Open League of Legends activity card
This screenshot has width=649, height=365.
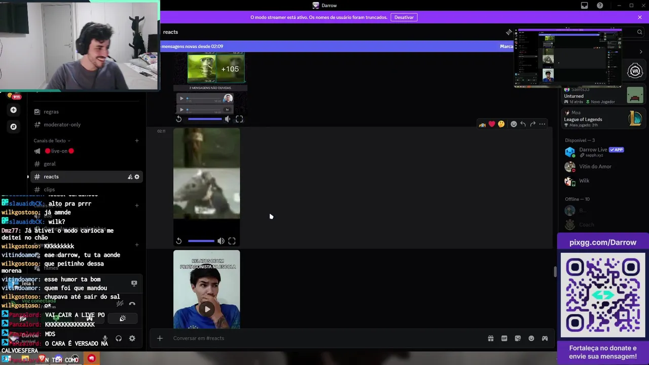tap(603, 119)
